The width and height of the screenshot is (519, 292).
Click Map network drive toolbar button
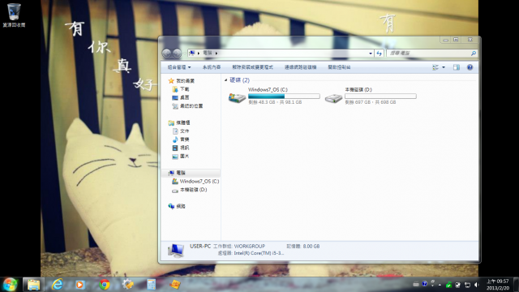pyautogui.click(x=300, y=67)
